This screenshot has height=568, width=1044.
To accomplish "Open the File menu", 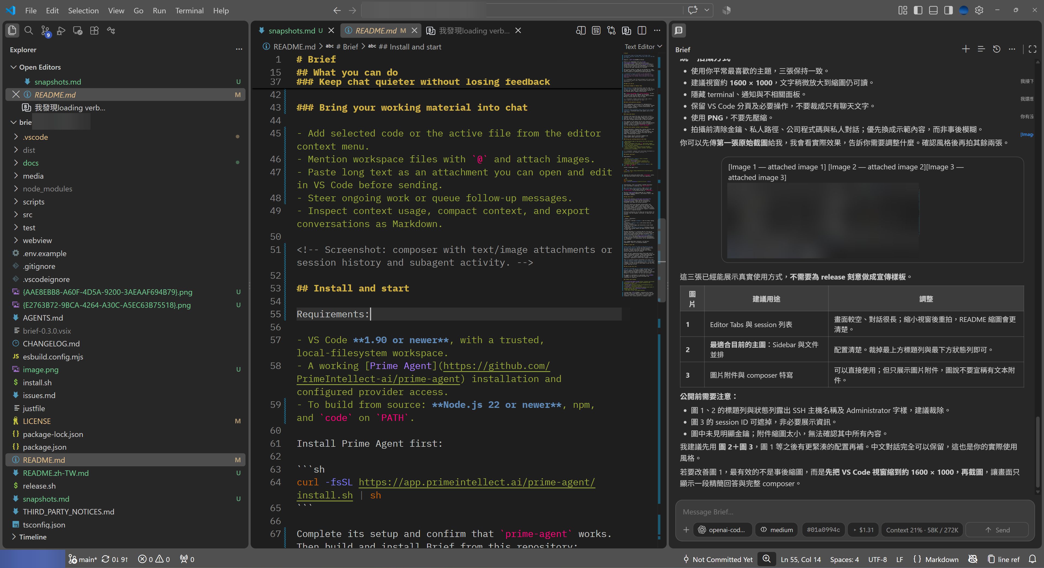I will tap(31, 11).
